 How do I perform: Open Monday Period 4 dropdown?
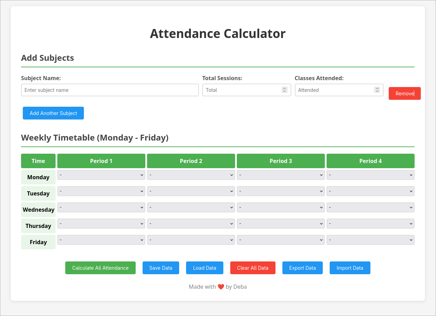370,175
